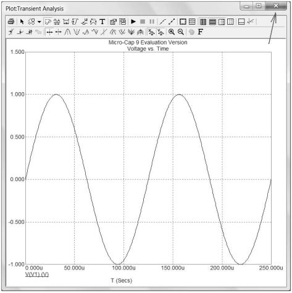Select the Horizontal Tag mode tool
The width and height of the screenshot is (292, 293).
(x=66, y=22)
